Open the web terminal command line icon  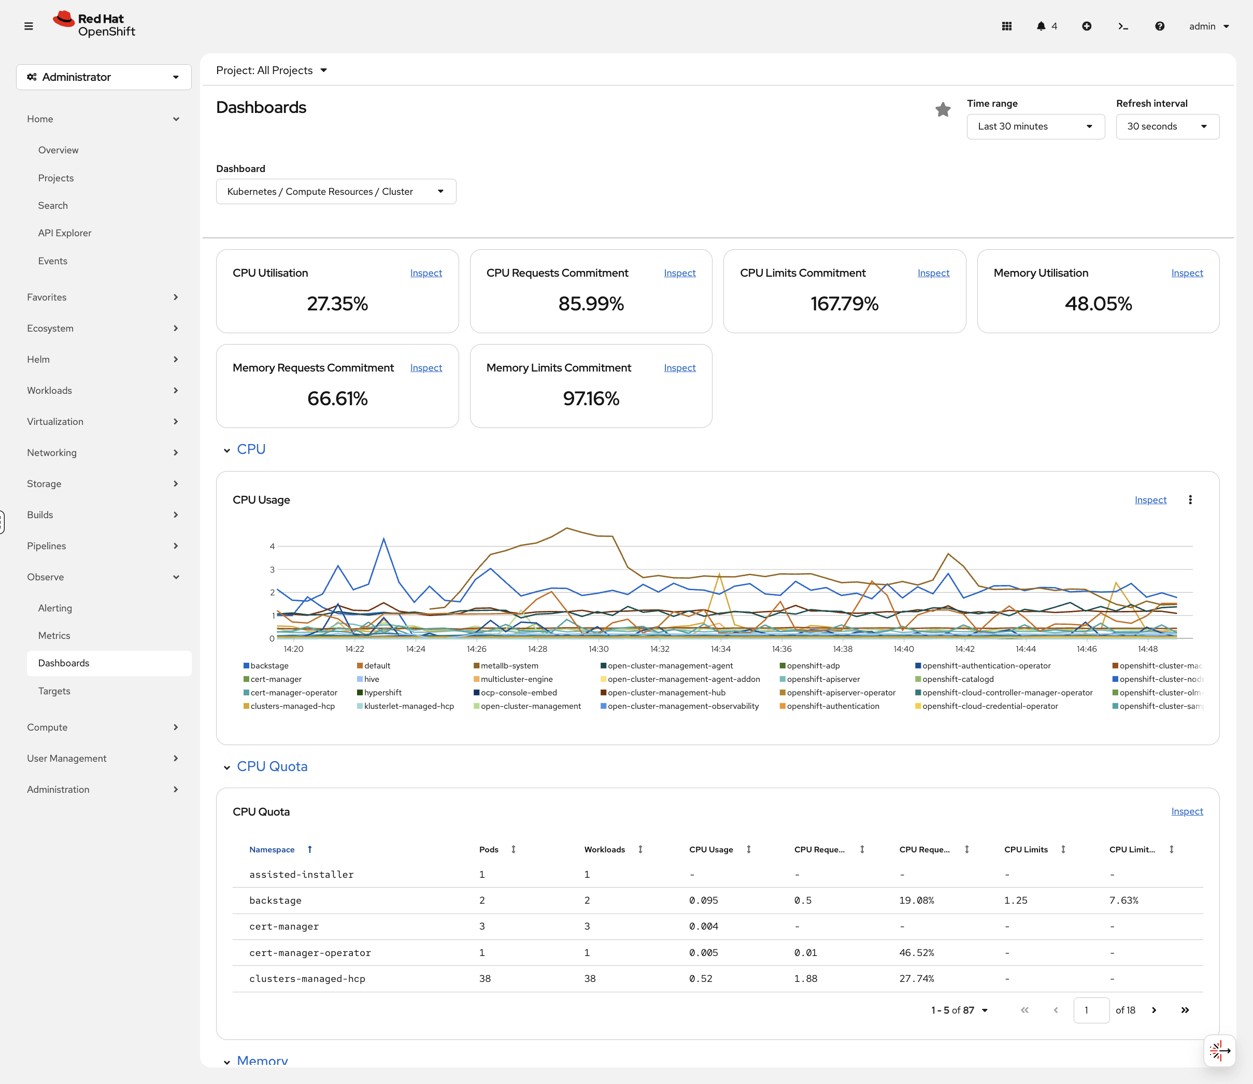[1123, 26]
